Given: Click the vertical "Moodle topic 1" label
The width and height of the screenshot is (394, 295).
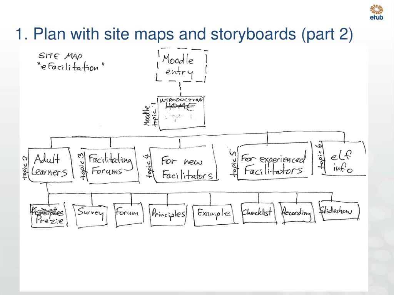Looking at the screenshot, I should (150, 115).
